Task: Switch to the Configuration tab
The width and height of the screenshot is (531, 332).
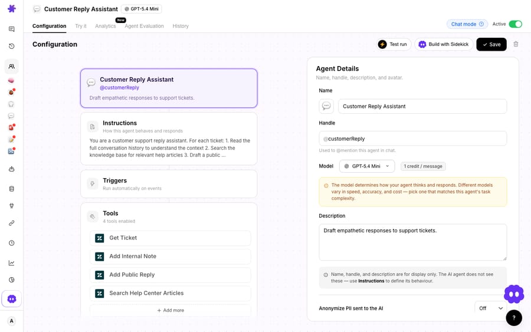Action: click(50, 26)
